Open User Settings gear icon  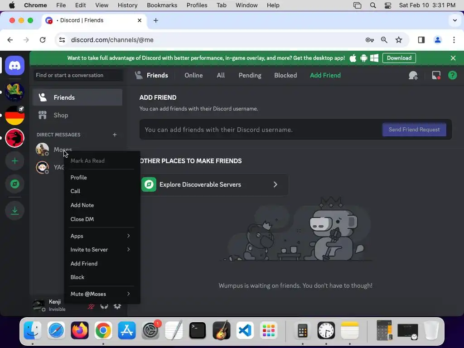[117, 306]
